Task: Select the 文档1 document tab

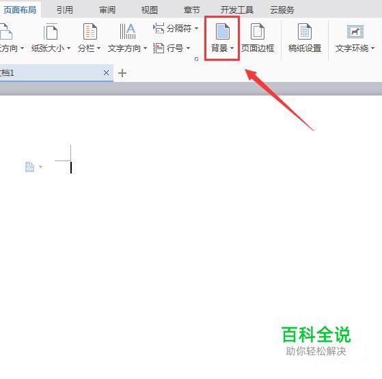Action: tap(57, 73)
